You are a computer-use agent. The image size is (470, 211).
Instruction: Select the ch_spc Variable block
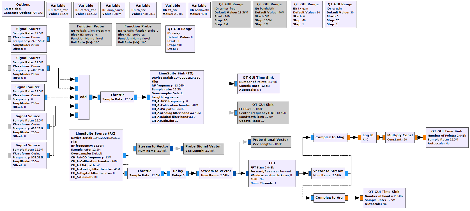tap(143, 10)
